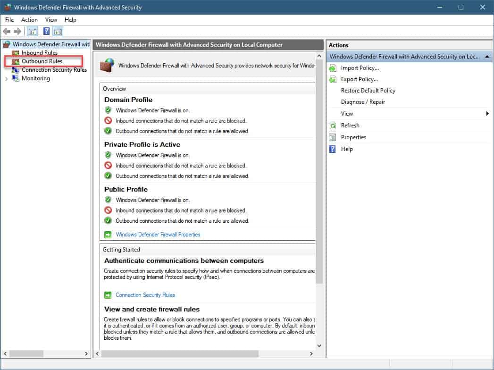Viewport: 494px width, 370px height.
Task: Click the Help icon in Actions pane
Action: pos(333,149)
